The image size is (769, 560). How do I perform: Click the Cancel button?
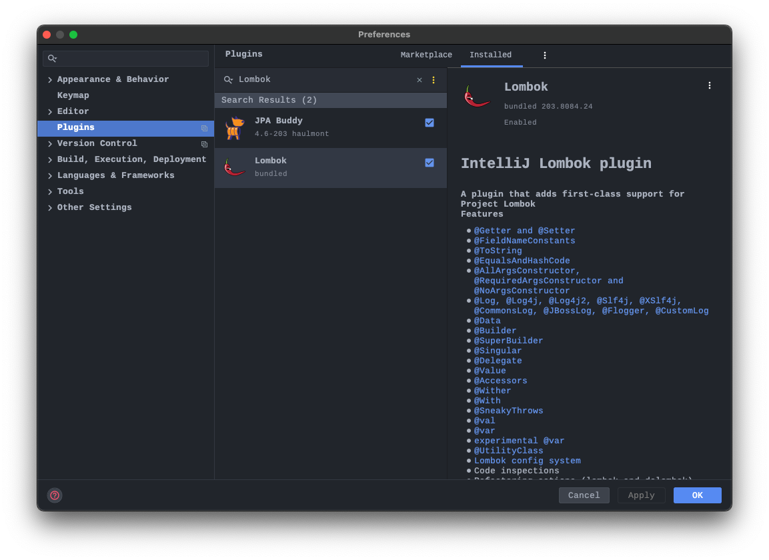click(584, 495)
